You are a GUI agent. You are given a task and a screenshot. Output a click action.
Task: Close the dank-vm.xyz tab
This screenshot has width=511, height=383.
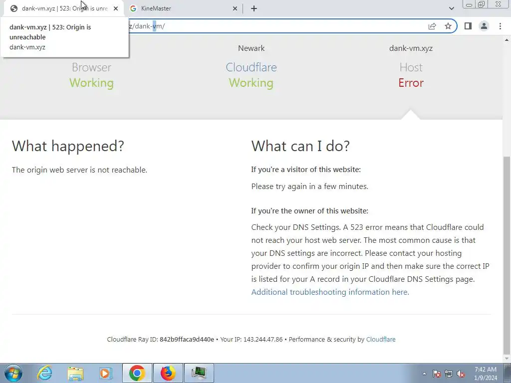(116, 8)
